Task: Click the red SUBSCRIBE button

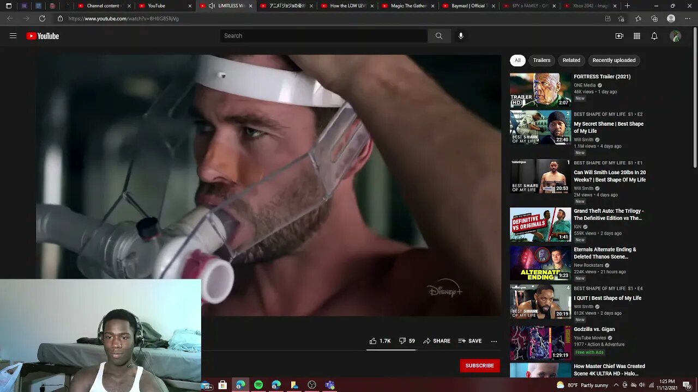Action: (480, 366)
